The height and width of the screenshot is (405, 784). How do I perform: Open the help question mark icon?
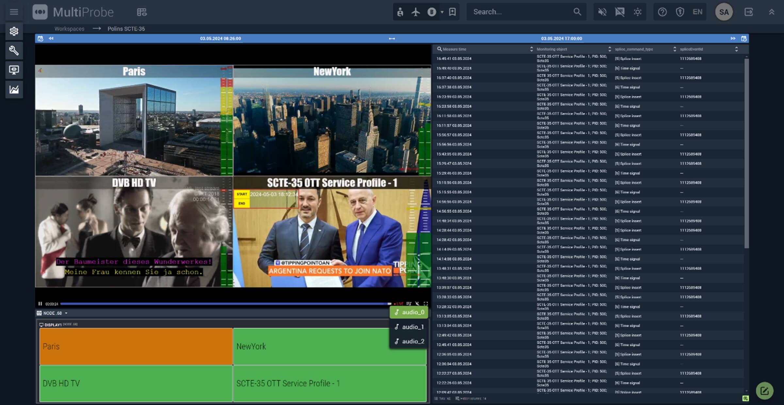[x=662, y=12]
